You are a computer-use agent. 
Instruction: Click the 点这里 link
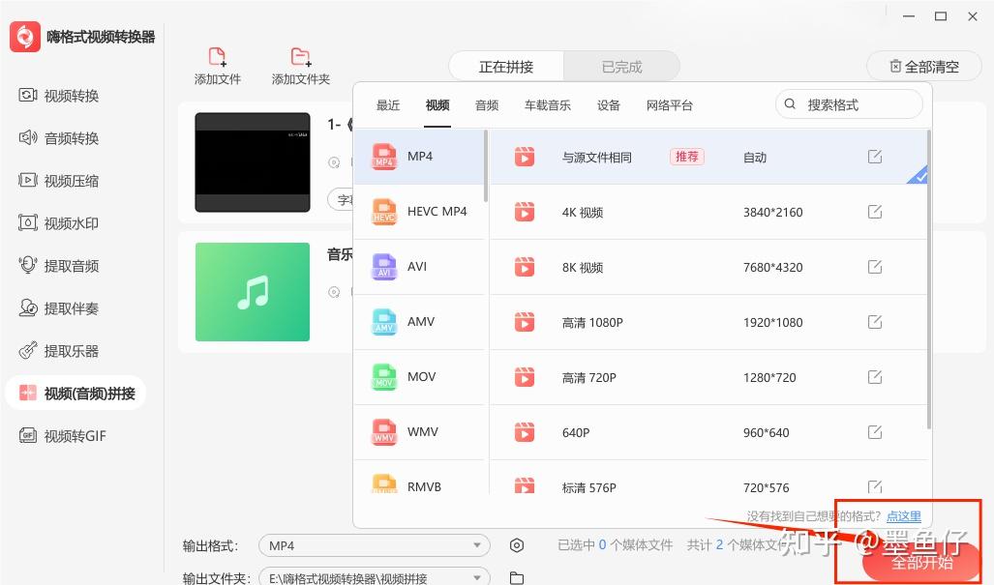click(903, 516)
